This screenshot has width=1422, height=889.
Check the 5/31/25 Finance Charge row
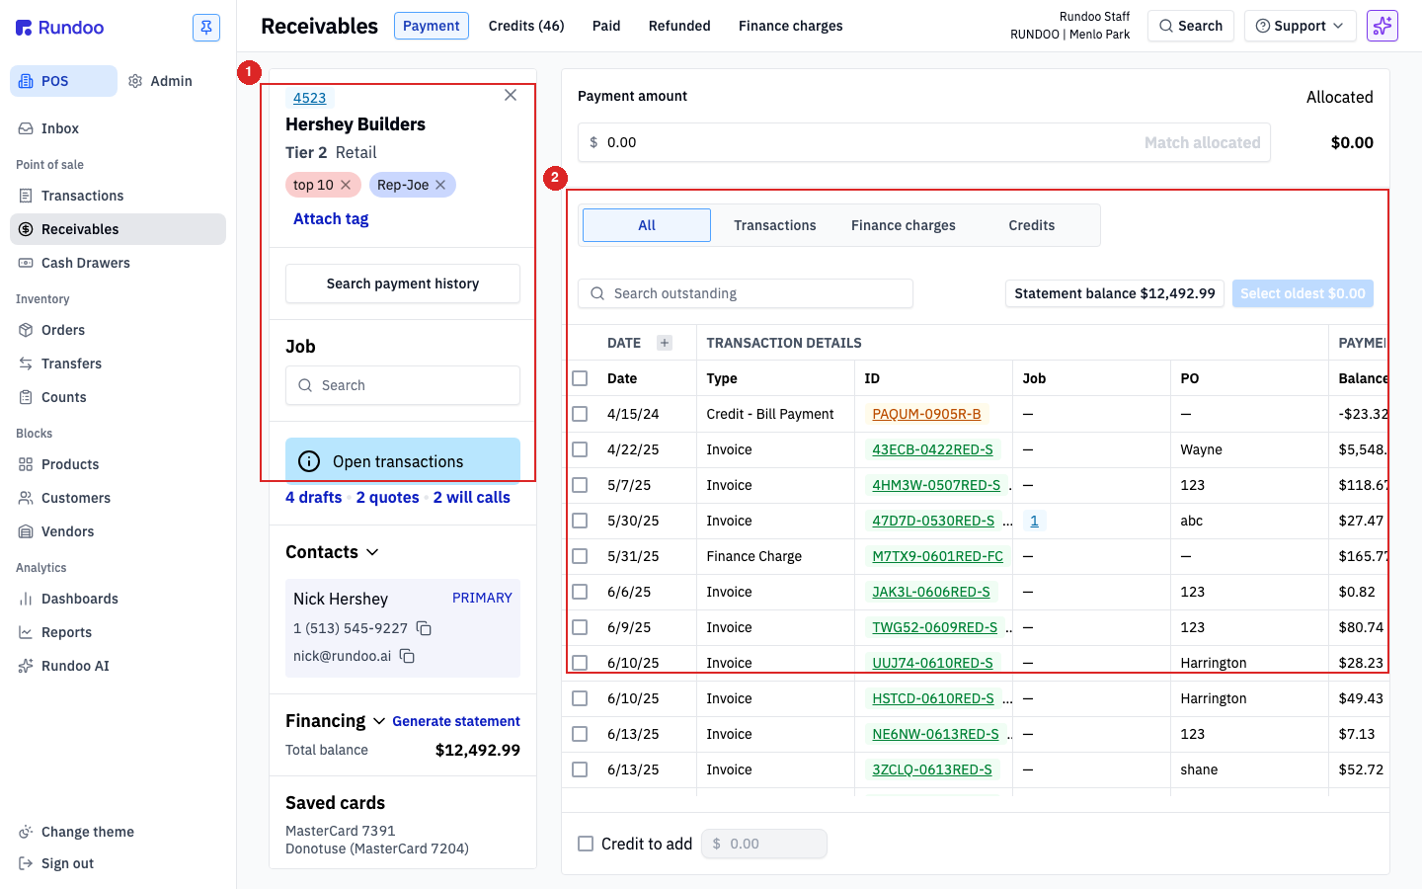pyautogui.click(x=580, y=556)
